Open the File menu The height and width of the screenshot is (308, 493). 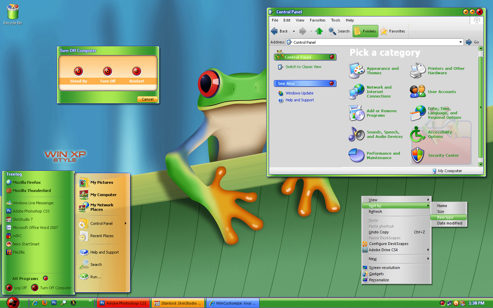click(x=275, y=20)
